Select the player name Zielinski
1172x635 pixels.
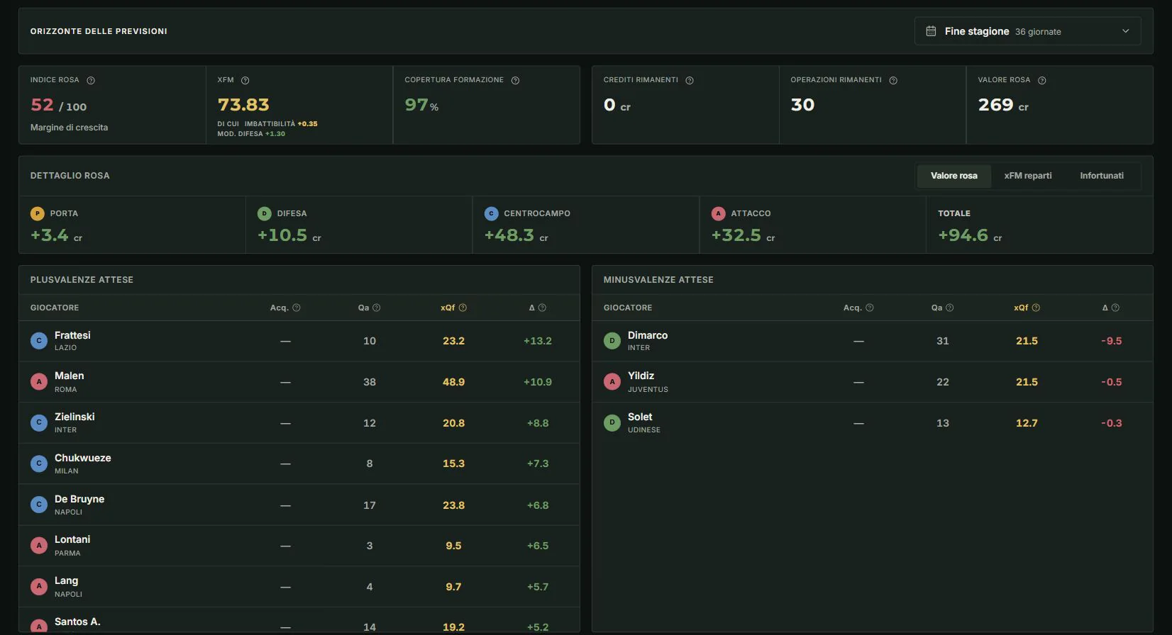(74, 417)
